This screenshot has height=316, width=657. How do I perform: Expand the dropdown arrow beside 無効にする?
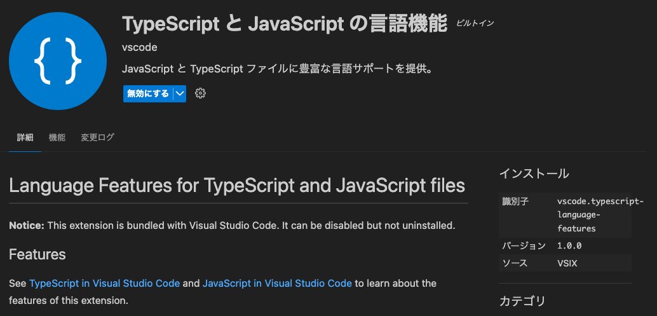pos(180,93)
